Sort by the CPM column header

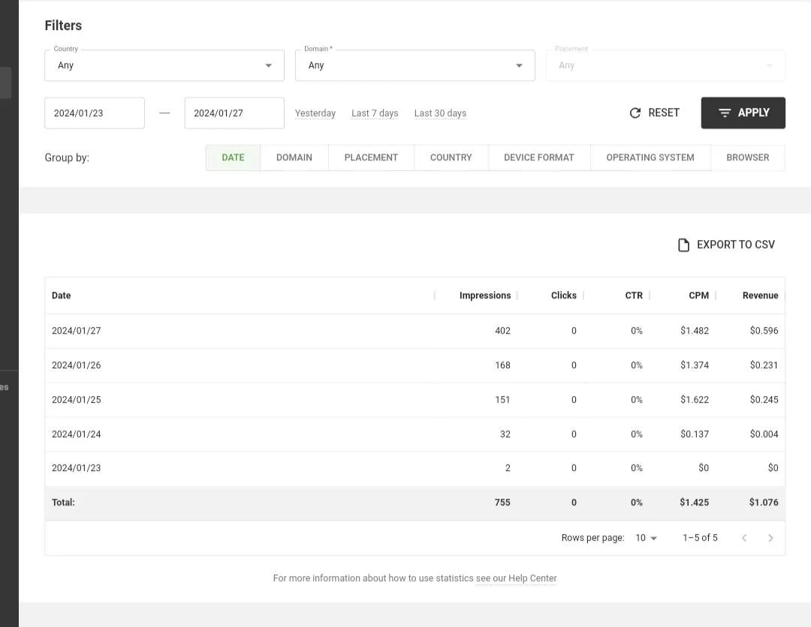(699, 295)
